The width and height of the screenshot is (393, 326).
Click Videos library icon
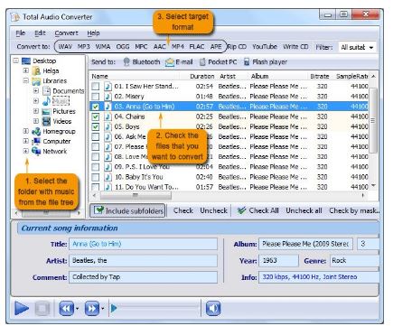click(x=46, y=121)
